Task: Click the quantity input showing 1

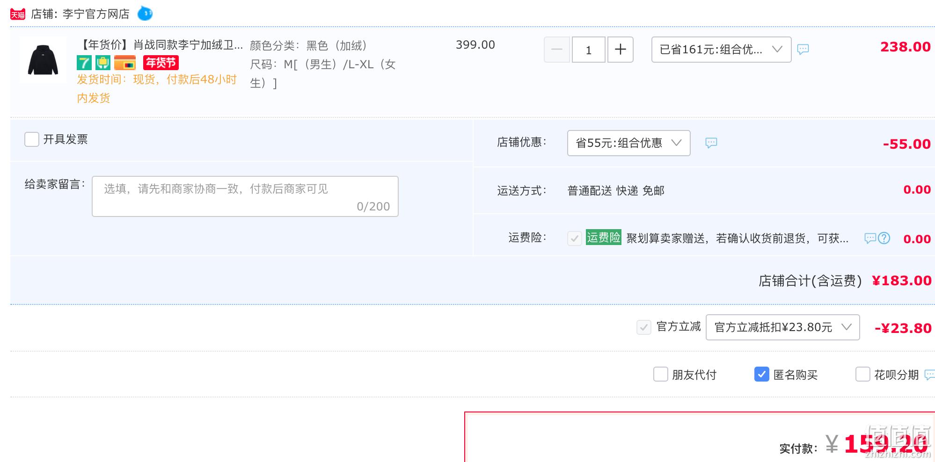Action: pyautogui.click(x=589, y=50)
